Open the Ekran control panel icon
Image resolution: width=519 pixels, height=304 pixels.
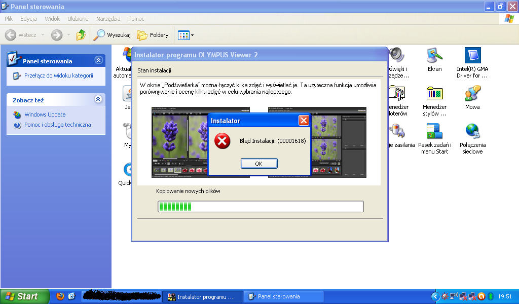click(x=434, y=56)
